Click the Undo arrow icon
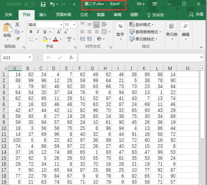 coord(53,4)
